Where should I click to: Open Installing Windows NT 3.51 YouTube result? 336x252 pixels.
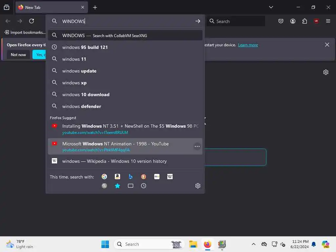pos(125,129)
